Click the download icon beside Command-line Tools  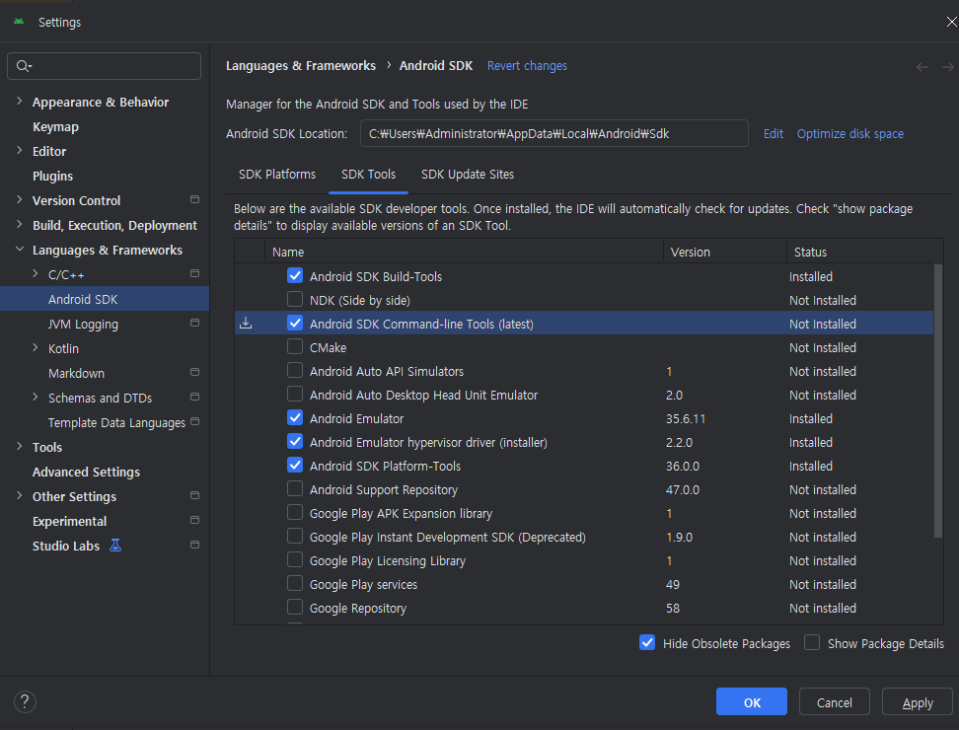coord(246,323)
